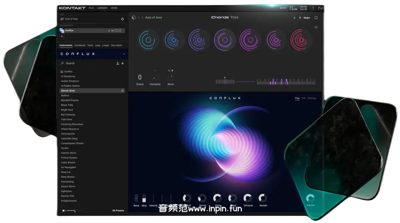Switch to the Loops tab
The image size is (400, 223).
[x=106, y=46]
